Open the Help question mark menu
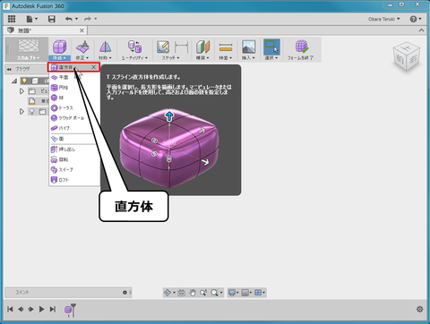 tap(416, 19)
